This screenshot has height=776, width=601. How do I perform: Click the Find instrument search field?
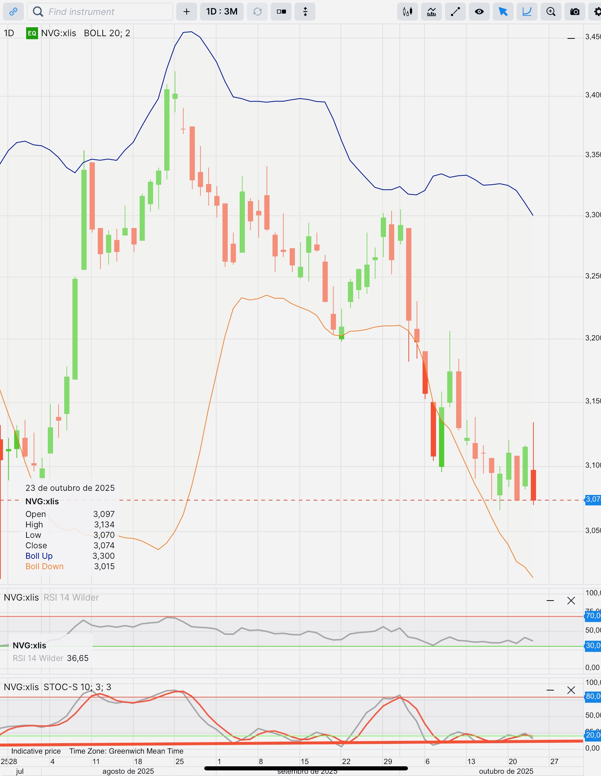pyautogui.click(x=100, y=12)
